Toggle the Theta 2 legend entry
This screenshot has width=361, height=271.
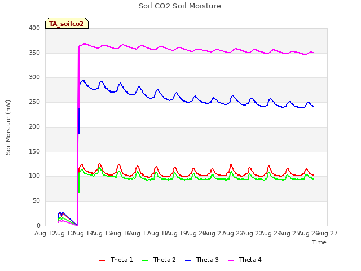click(159, 260)
